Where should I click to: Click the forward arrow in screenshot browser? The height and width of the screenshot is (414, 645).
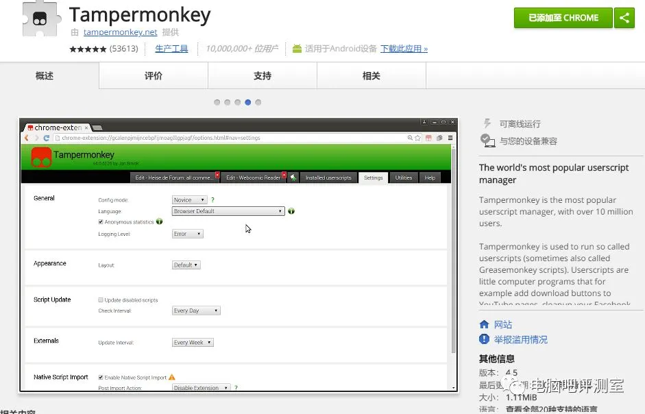(36, 138)
